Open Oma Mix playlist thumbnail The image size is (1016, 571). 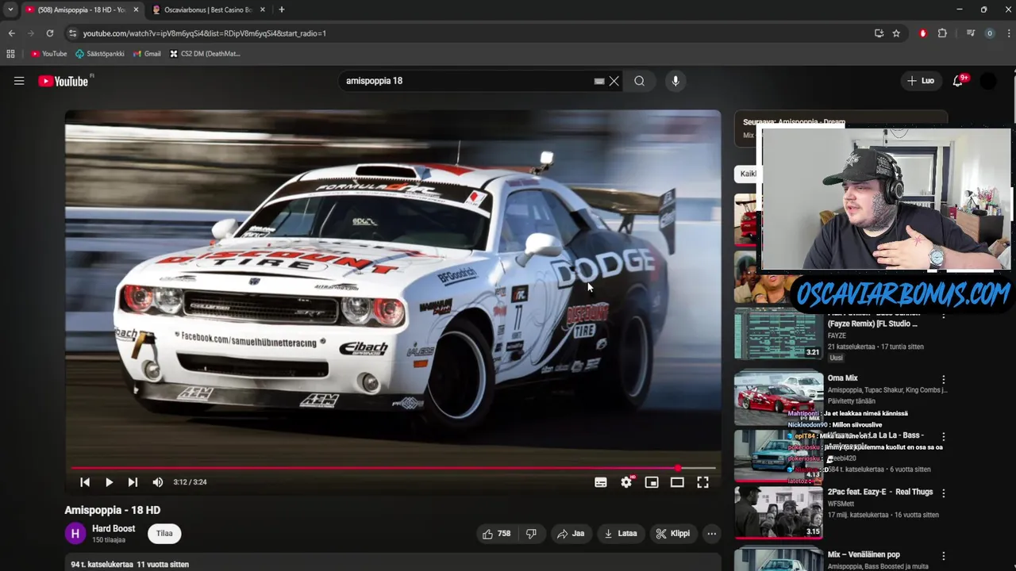pyautogui.click(x=779, y=398)
